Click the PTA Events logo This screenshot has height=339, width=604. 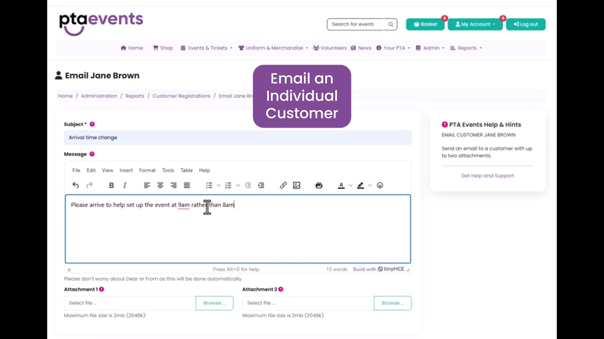coord(101,24)
